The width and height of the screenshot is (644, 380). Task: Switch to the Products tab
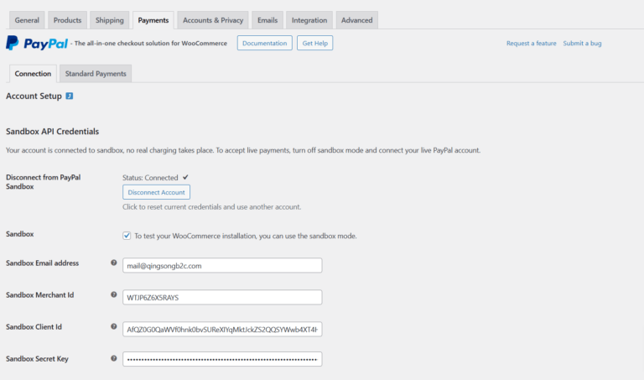[x=67, y=19]
